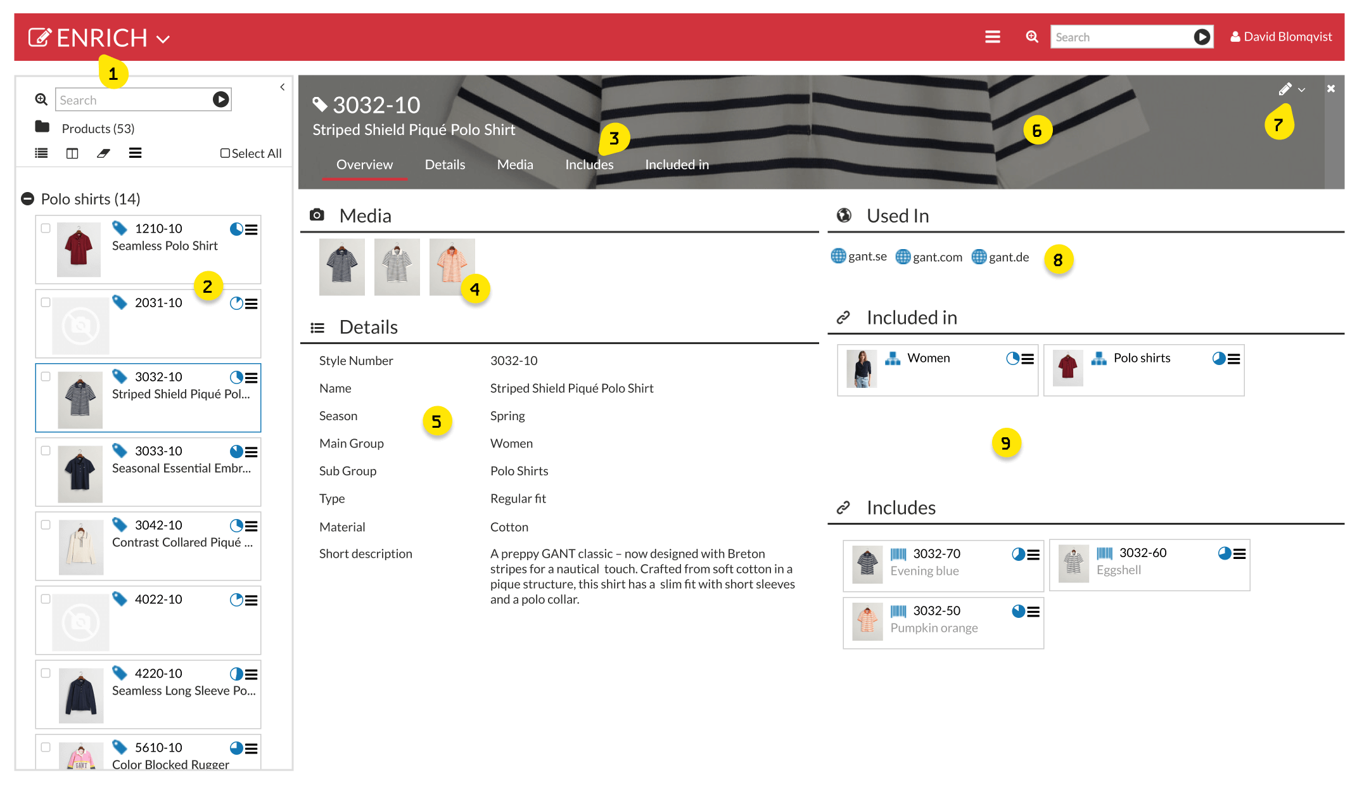The width and height of the screenshot is (1357, 789).
Task: Open the menu for 3032-70 Evening blue
Action: pyautogui.click(x=1033, y=555)
